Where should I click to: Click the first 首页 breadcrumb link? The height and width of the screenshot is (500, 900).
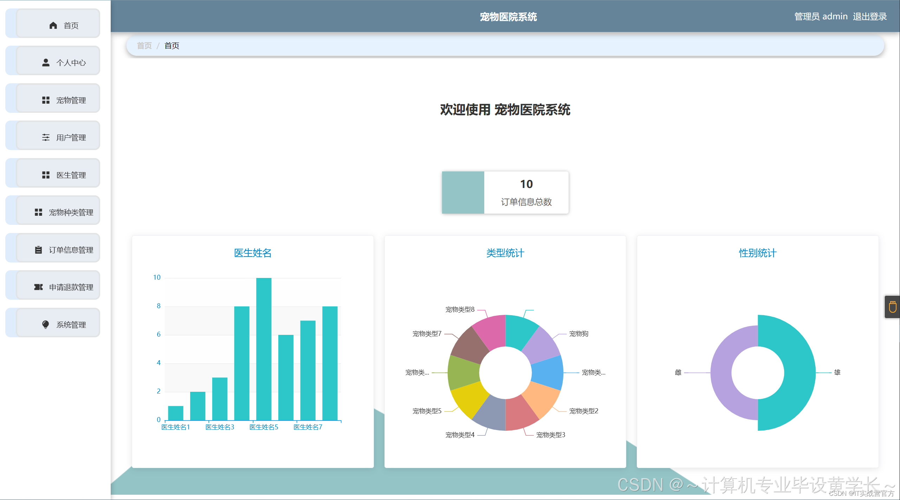pos(144,46)
